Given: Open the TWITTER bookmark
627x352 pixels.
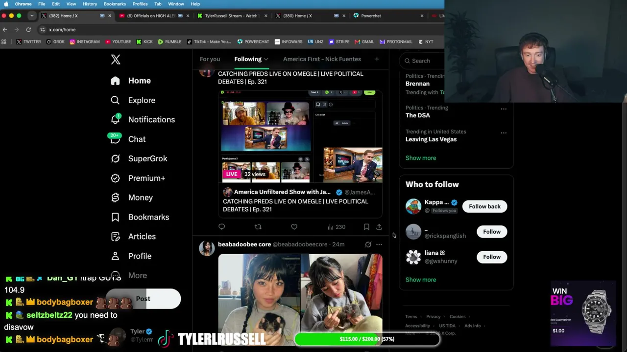Looking at the screenshot, I should point(28,42).
